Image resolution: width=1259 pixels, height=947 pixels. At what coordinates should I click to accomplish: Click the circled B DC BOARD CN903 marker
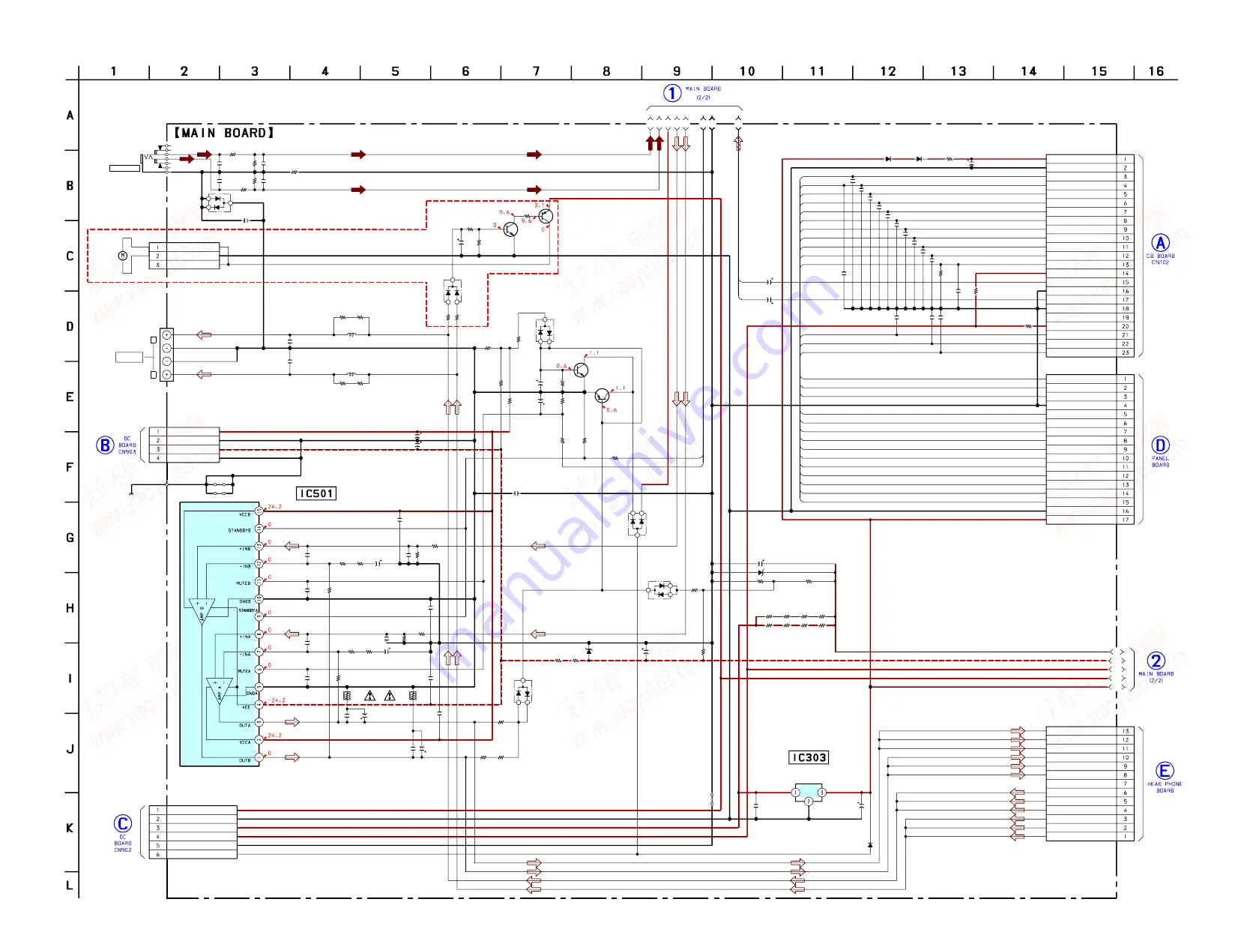point(105,445)
